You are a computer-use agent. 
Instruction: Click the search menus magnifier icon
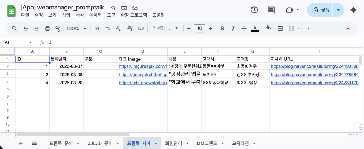coord(15,29)
